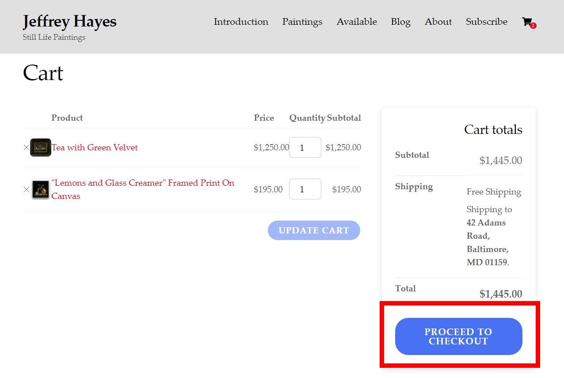Viewport: 564px width, 378px height.
Task: Click the Update Cart button
Action: (314, 230)
